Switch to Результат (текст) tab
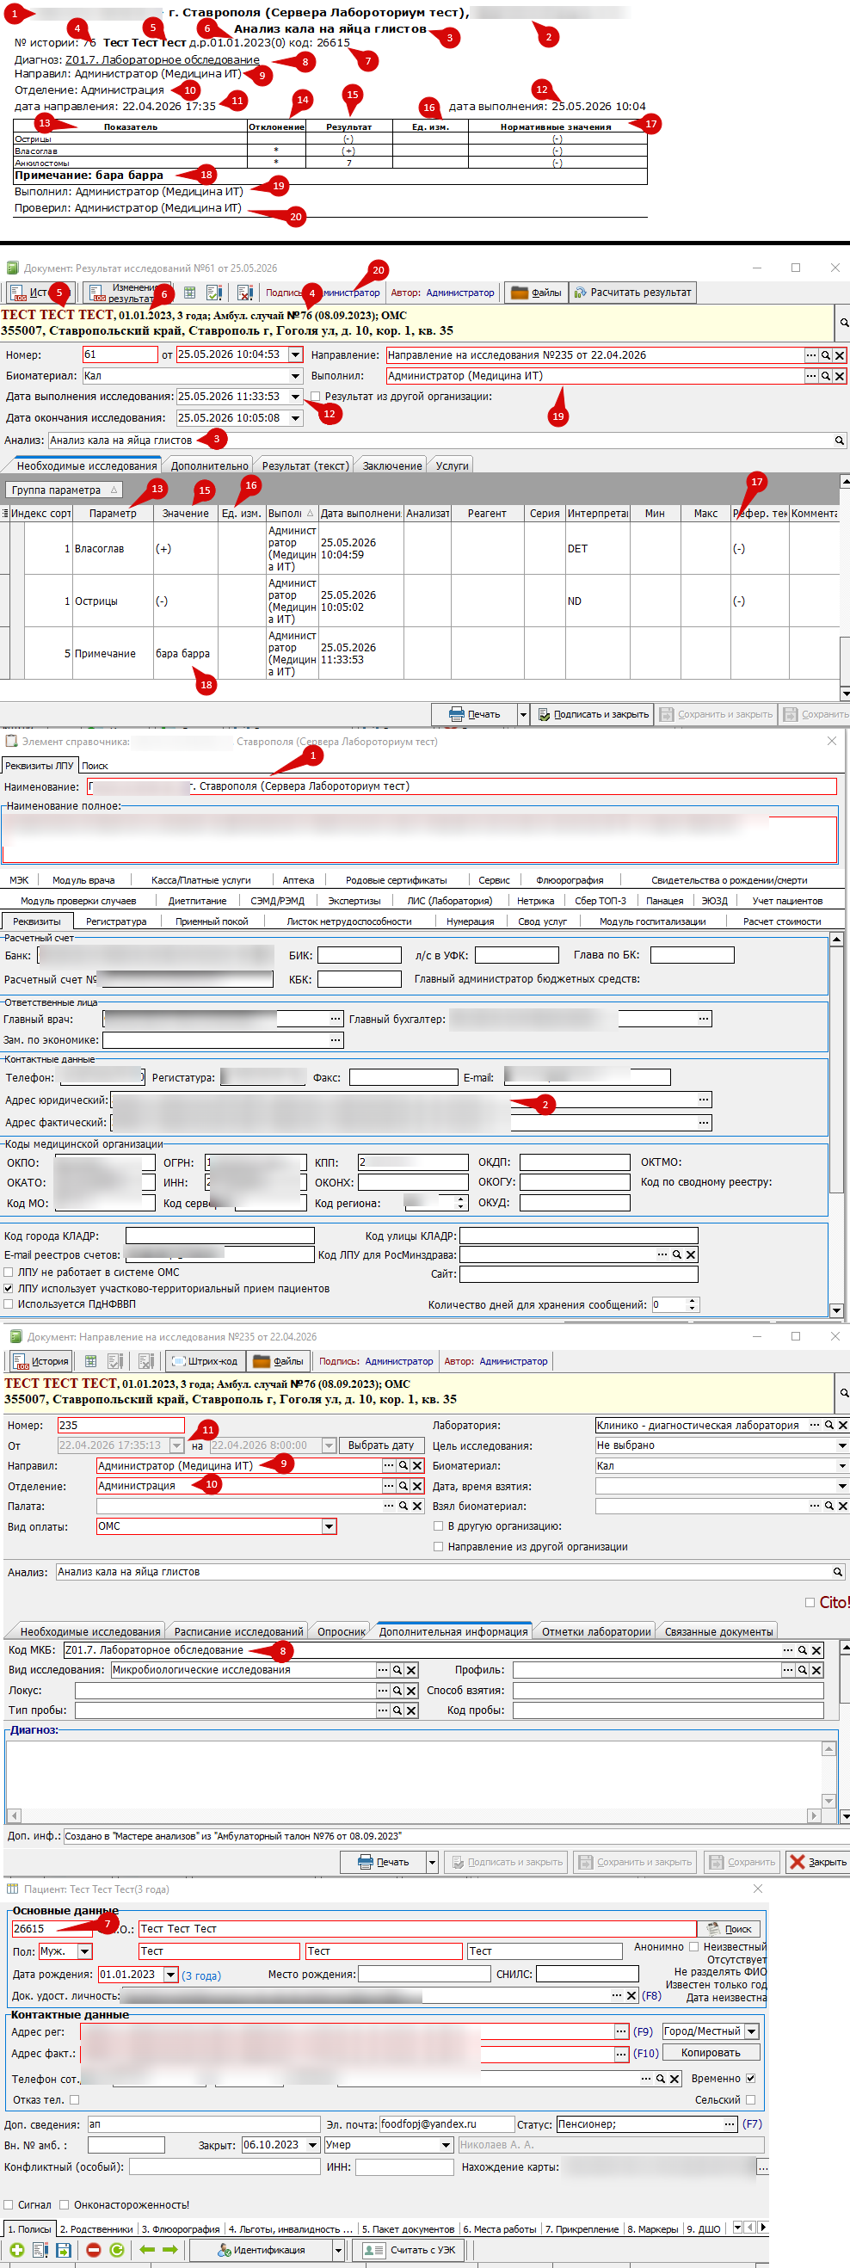This screenshot has width=850, height=2268. point(305,465)
